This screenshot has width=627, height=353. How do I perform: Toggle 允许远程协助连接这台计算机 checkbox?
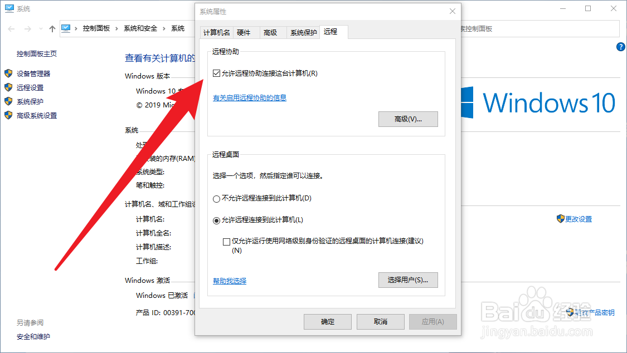click(216, 73)
